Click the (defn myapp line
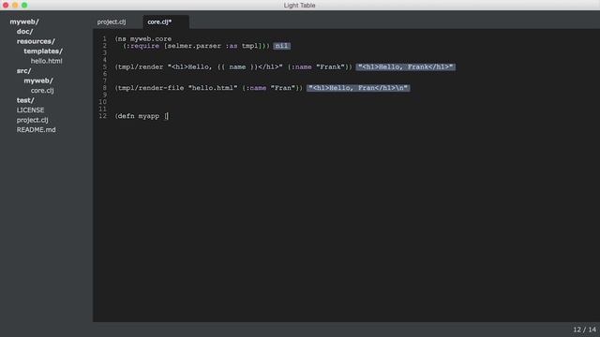Image resolution: width=600 pixels, height=337 pixels. (142, 116)
